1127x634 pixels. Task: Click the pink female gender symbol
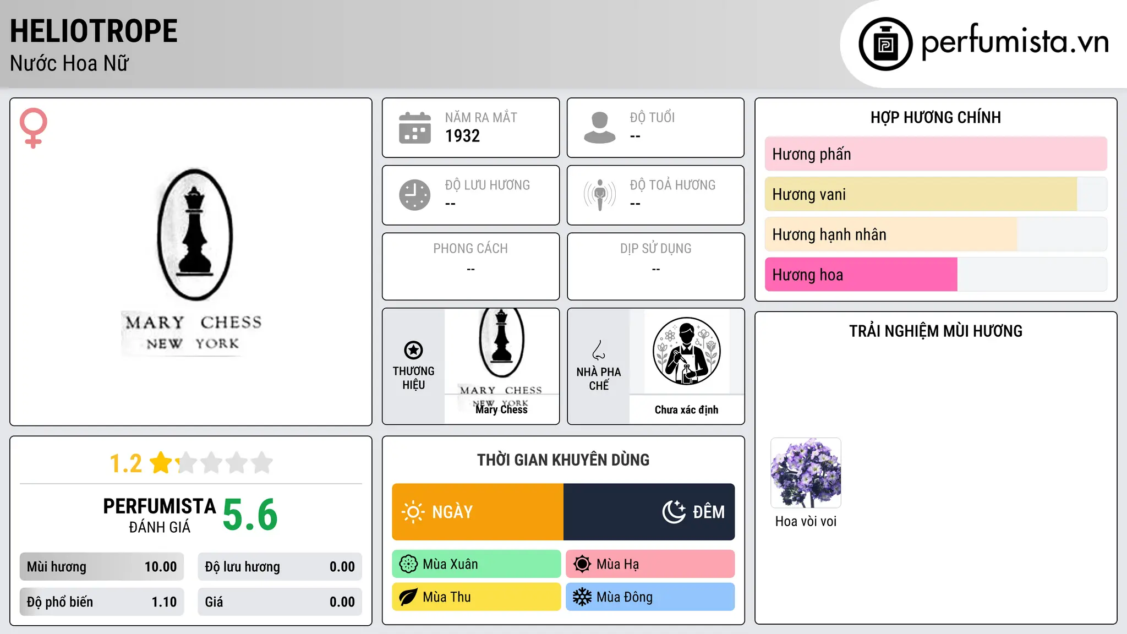point(34,128)
